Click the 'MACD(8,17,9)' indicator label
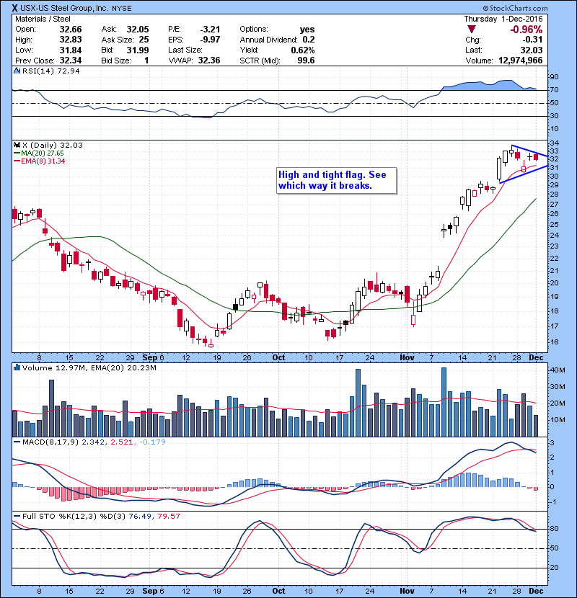This screenshot has height=598, width=577. (50, 442)
